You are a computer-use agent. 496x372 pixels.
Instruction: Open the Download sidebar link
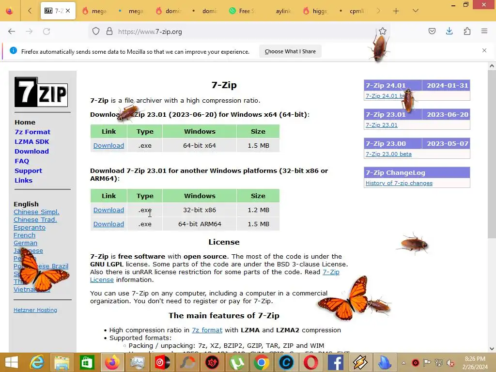[x=31, y=151]
